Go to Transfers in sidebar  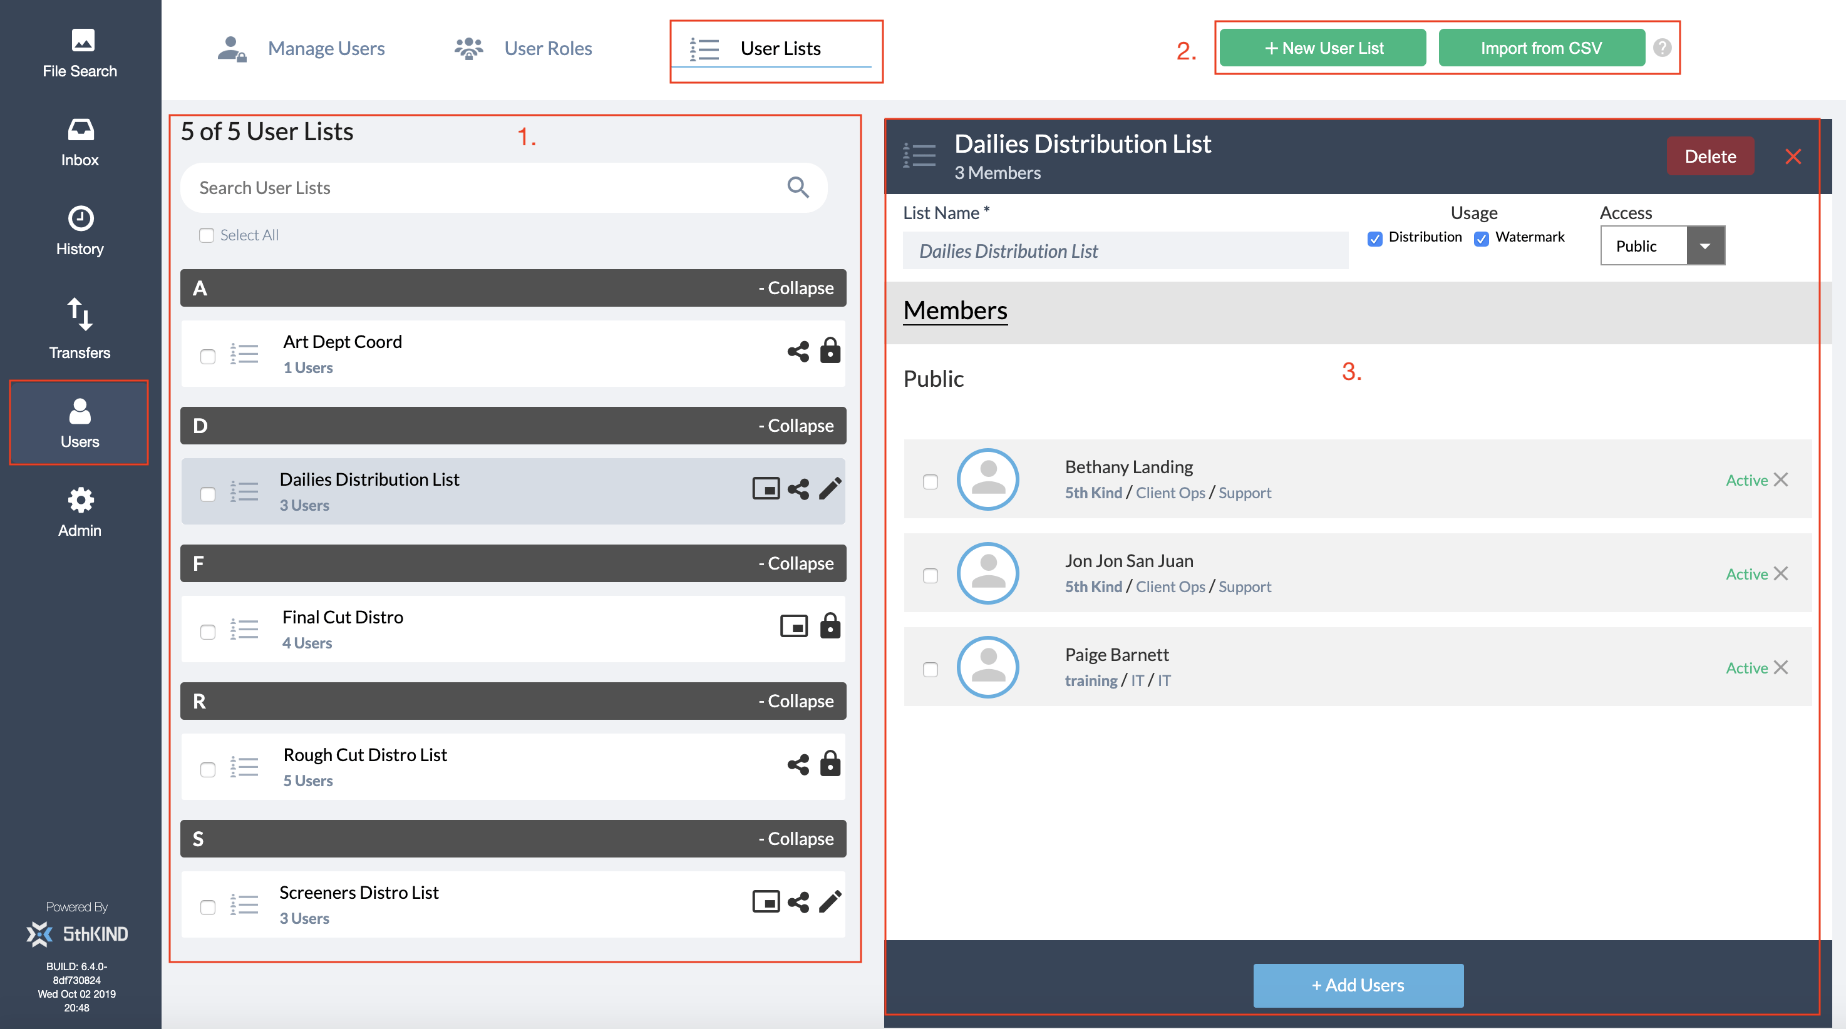point(80,328)
